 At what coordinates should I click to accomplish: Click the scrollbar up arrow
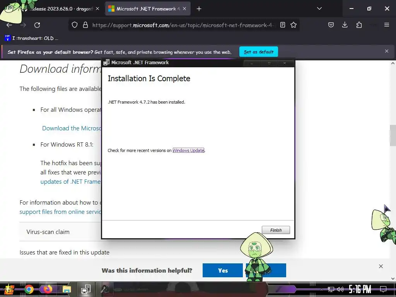click(x=393, y=63)
